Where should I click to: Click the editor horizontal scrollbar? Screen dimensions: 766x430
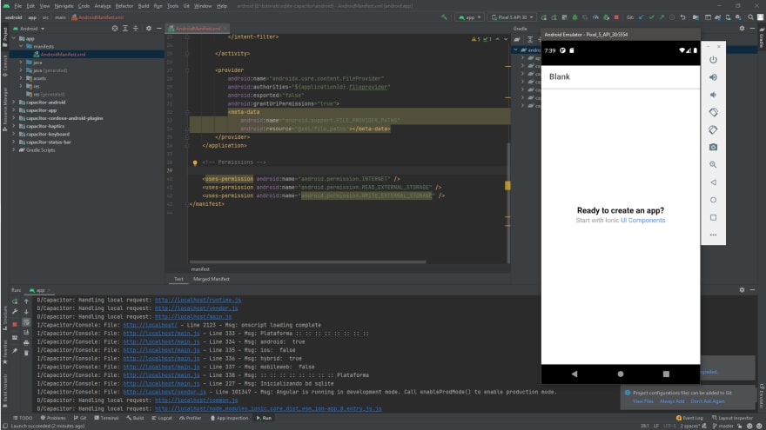[308, 262]
